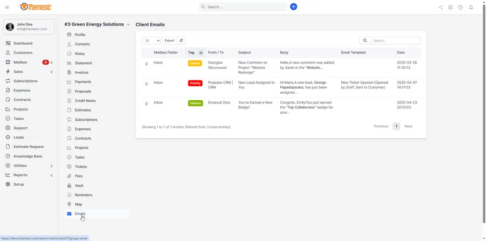
Task: Toggle the Tag column sort arrow
Action: coord(201,53)
